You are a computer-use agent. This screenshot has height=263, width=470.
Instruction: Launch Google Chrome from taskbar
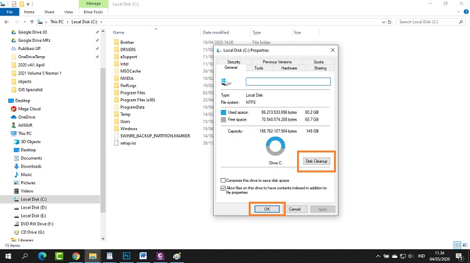pos(76,256)
